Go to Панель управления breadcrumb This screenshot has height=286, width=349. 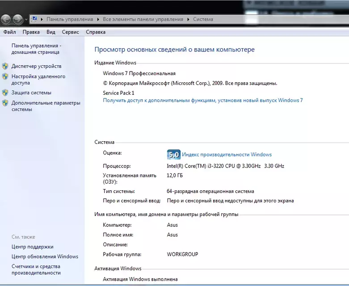coord(70,19)
